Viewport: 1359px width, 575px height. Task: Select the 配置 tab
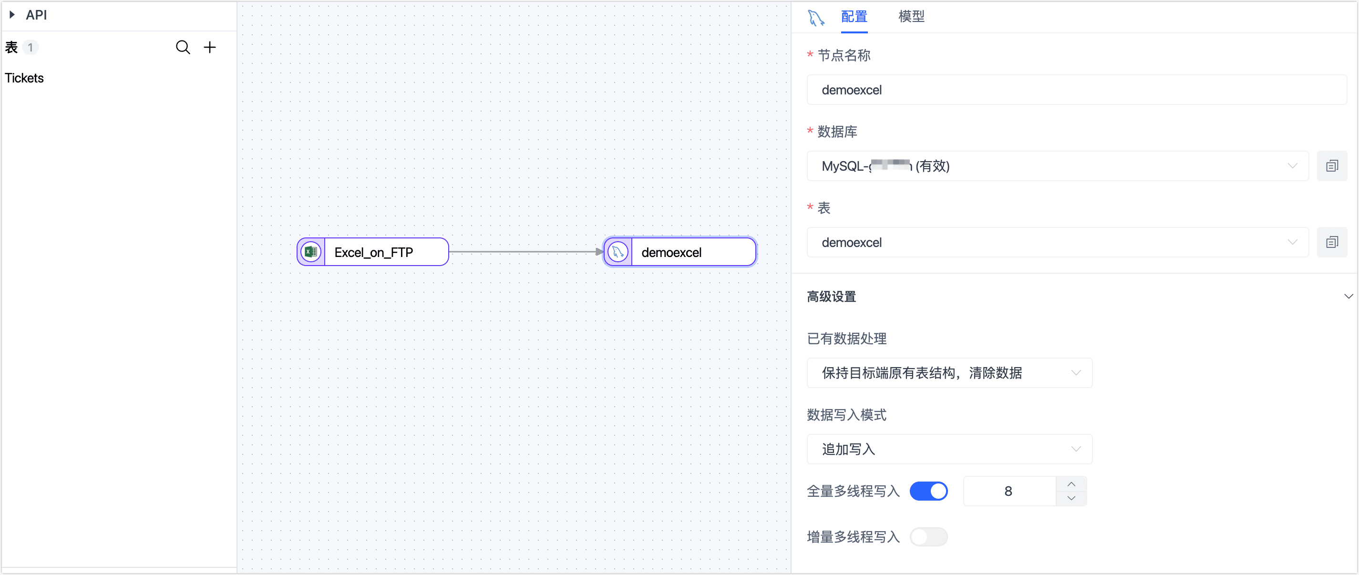coord(854,16)
